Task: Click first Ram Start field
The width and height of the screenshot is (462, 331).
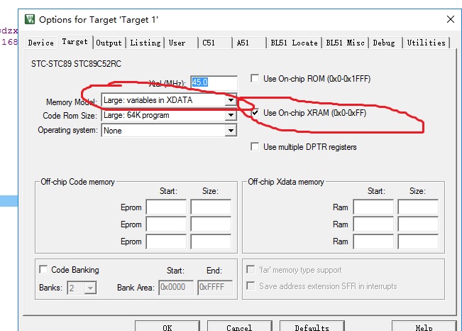Action: [373, 207]
